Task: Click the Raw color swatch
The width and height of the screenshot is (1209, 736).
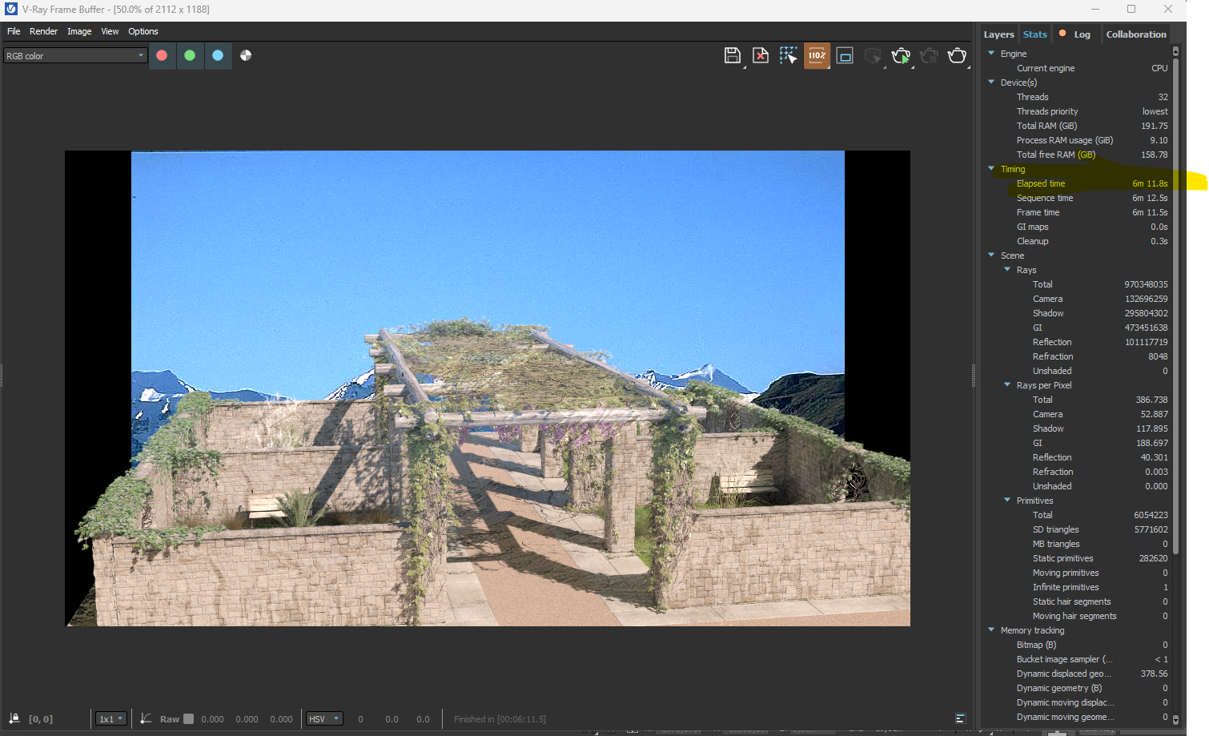Action: [189, 718]
